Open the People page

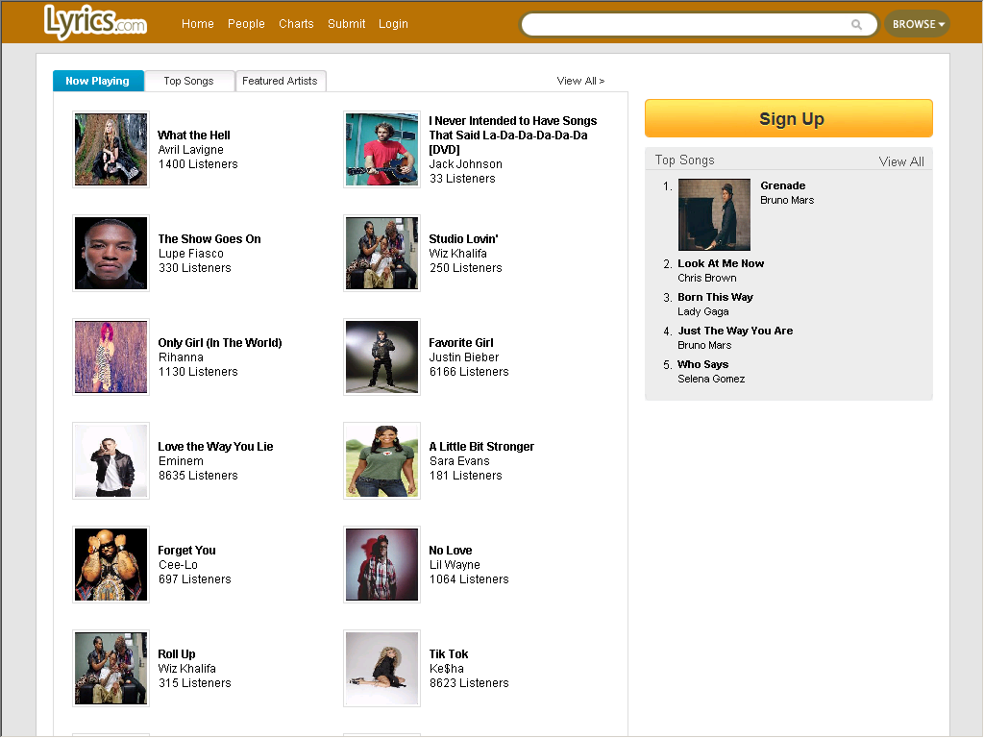246,24
